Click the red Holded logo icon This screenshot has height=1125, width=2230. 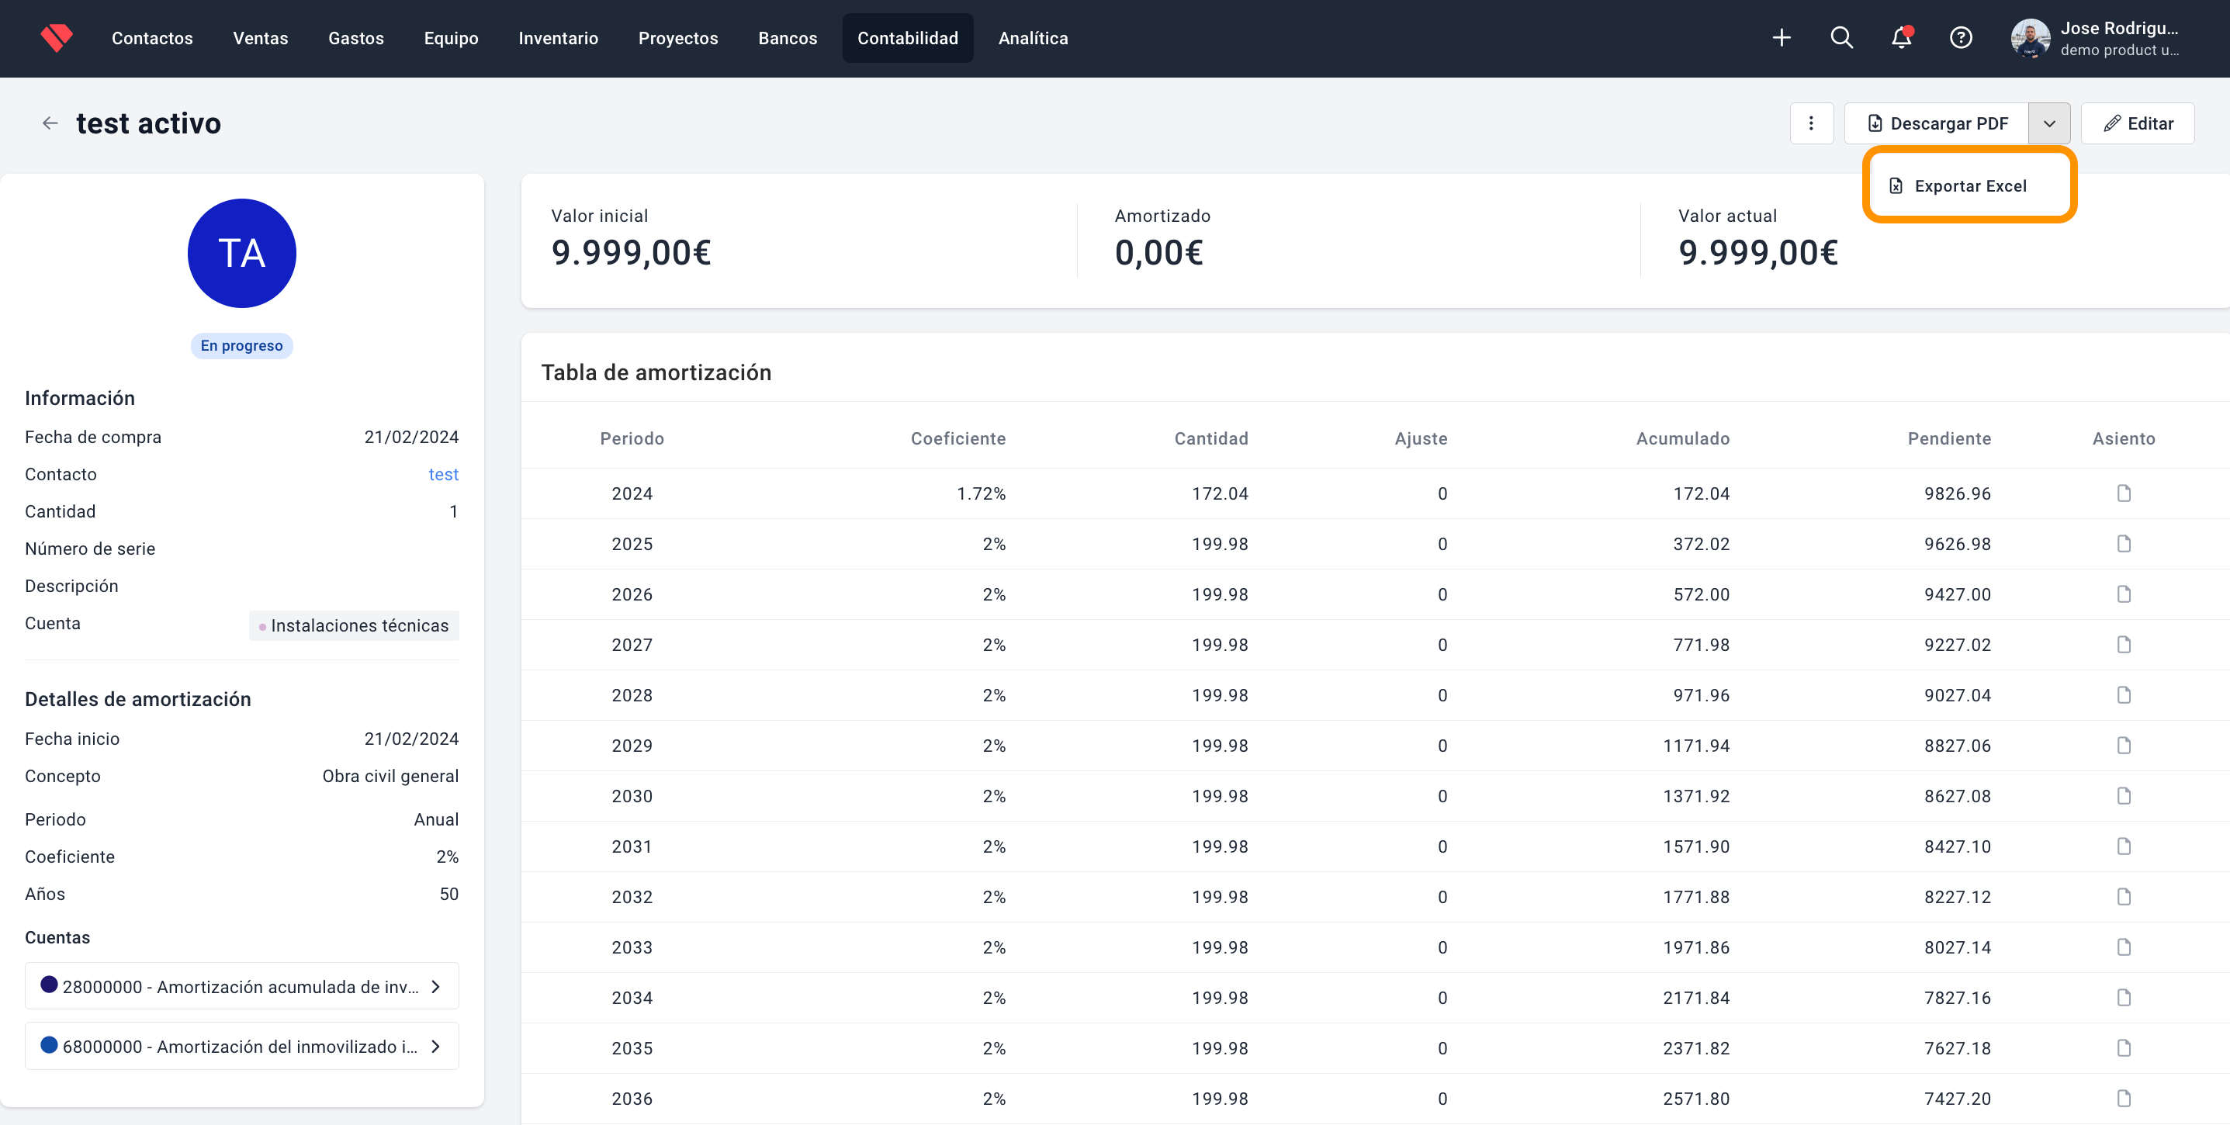(57, 38)
